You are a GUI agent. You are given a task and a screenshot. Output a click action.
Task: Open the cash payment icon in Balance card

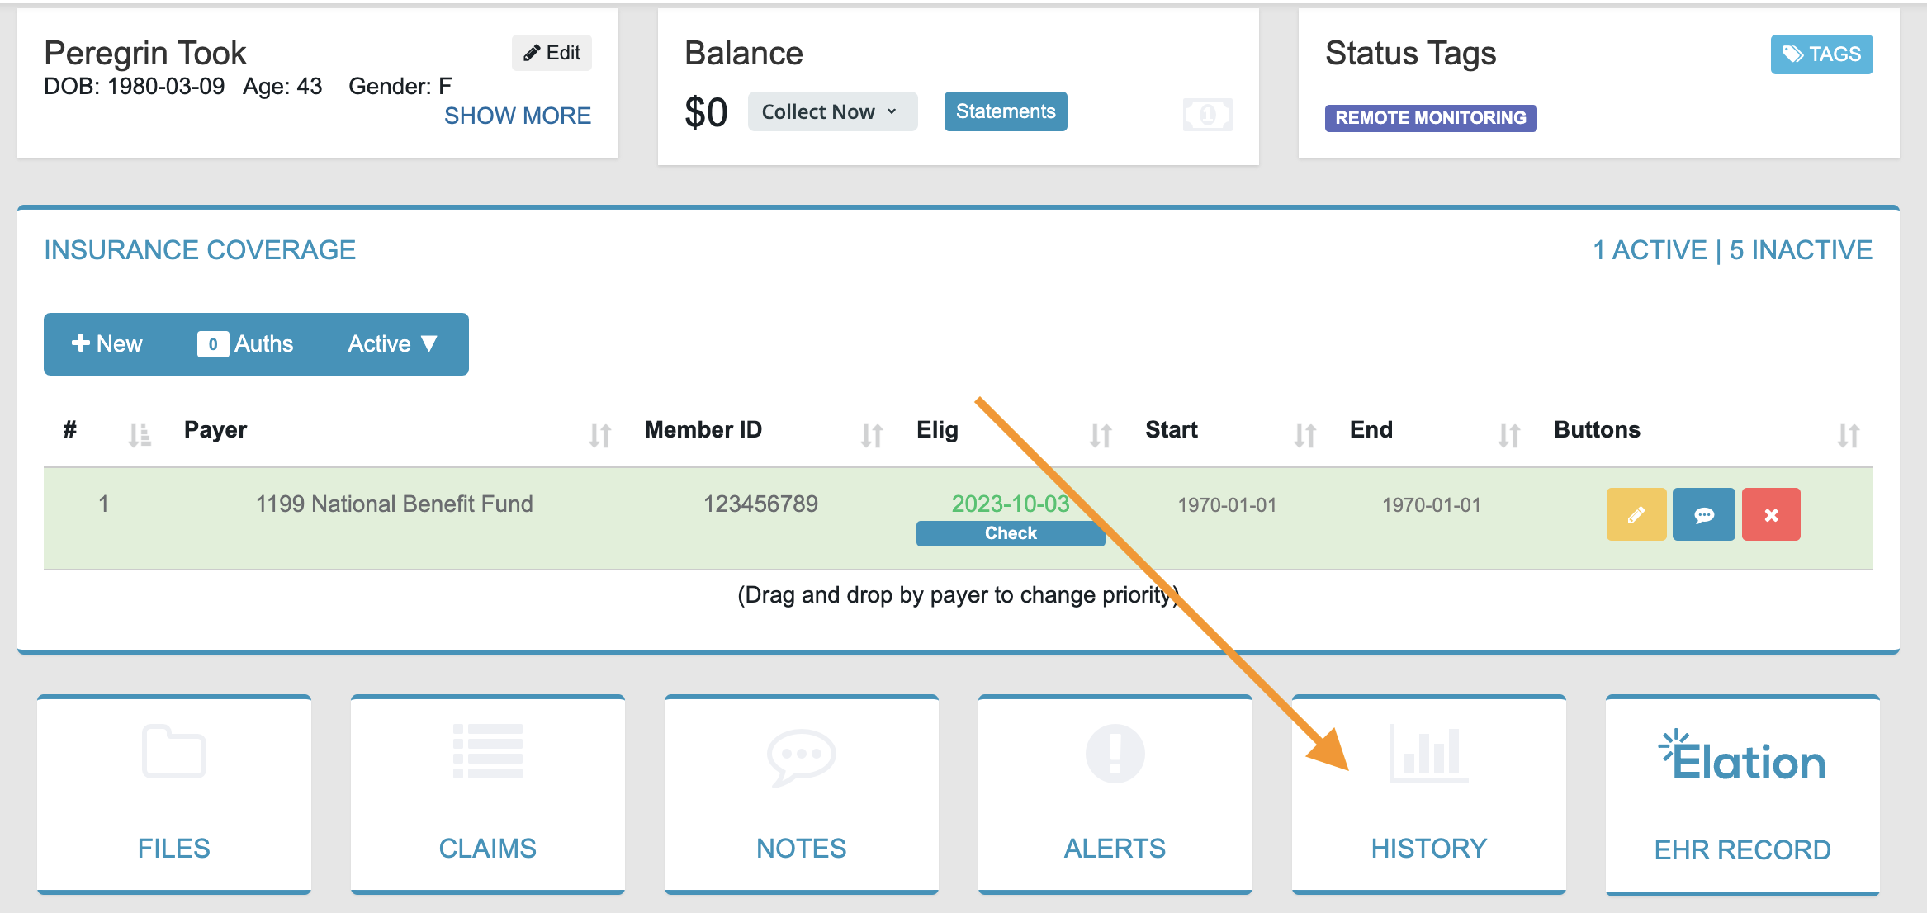coord(1207,114)
